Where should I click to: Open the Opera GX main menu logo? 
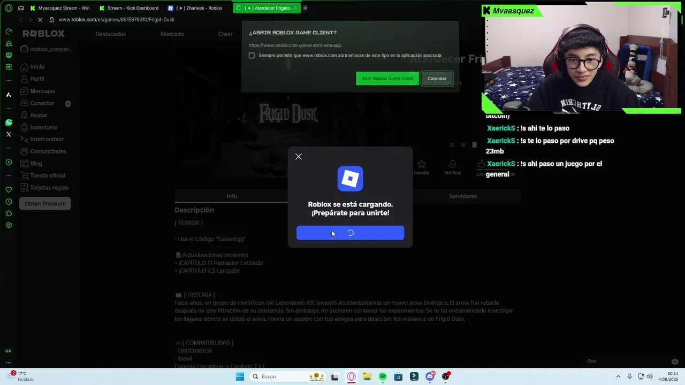pos(9,8)
